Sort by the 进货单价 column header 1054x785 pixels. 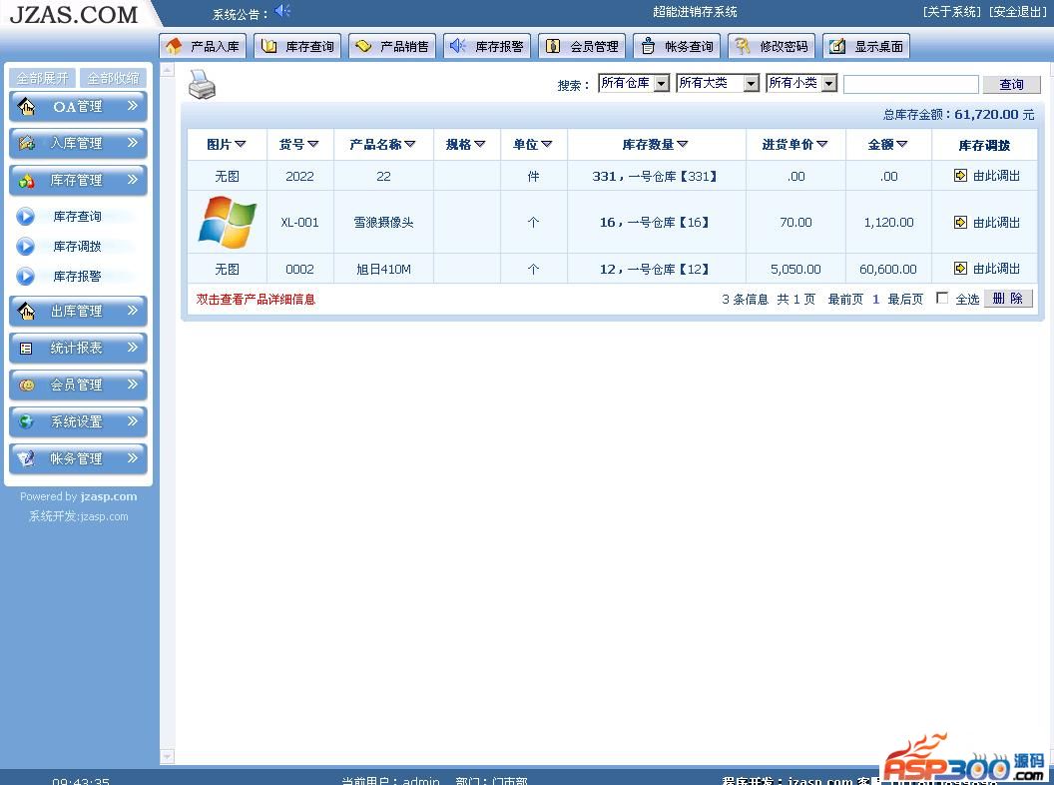(794, 144)
